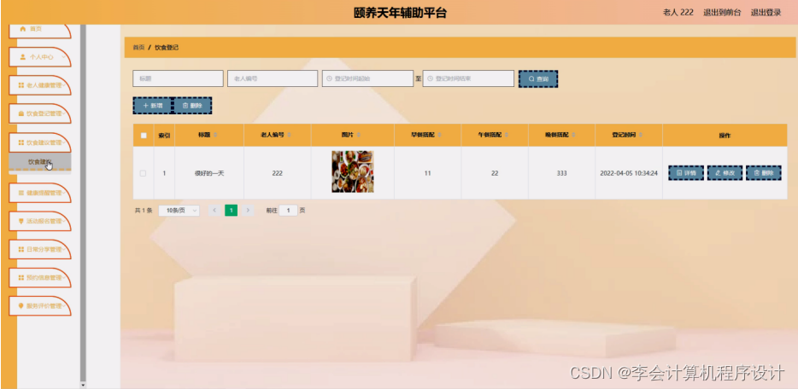798x389 pixels.
Task: Click the 查询 search button
Action: 538,78
